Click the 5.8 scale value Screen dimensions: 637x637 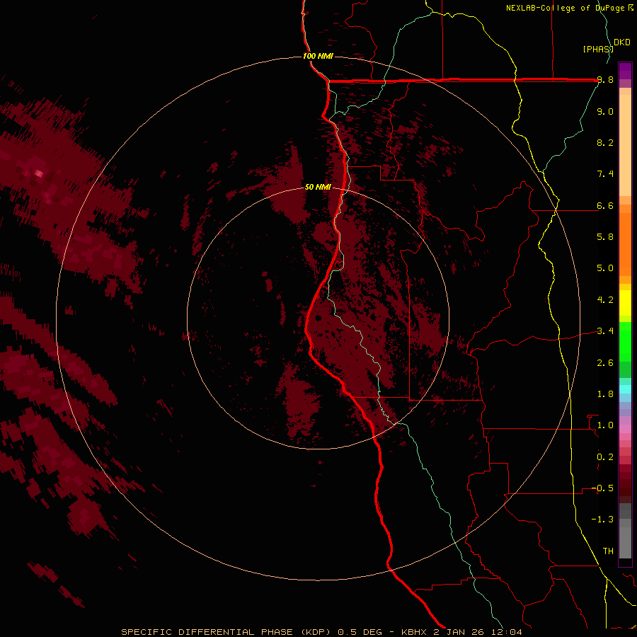tap(605, 237)
